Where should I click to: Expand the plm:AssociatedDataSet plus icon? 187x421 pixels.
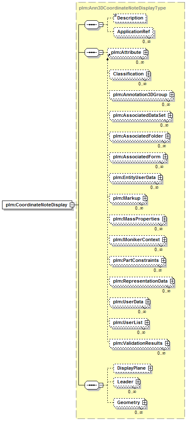(170, 115)
